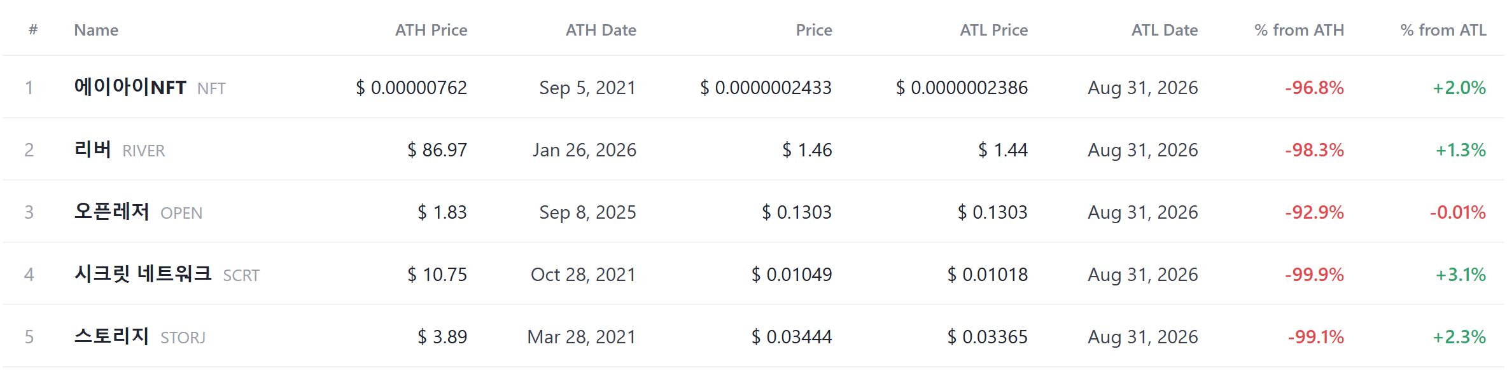The height and width of the screenshot is (370, 1507).
Task: Sort by ATH Price column header
Action: pyautogui.click(x=431, y=30)
